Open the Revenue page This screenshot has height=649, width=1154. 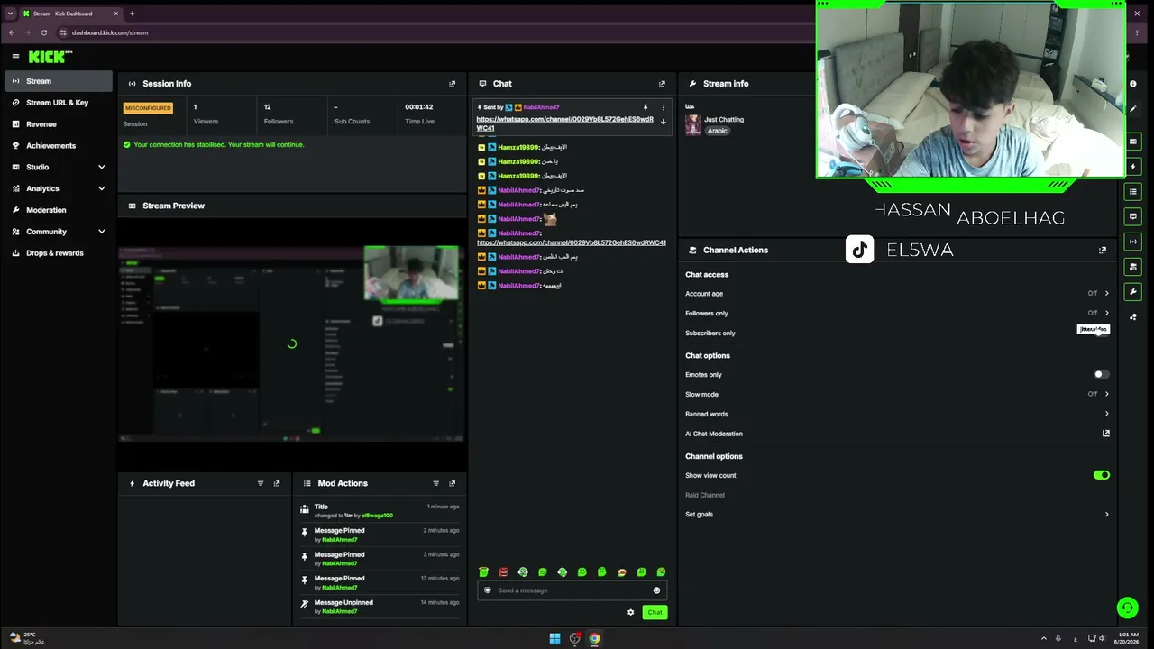click(59, 124)
